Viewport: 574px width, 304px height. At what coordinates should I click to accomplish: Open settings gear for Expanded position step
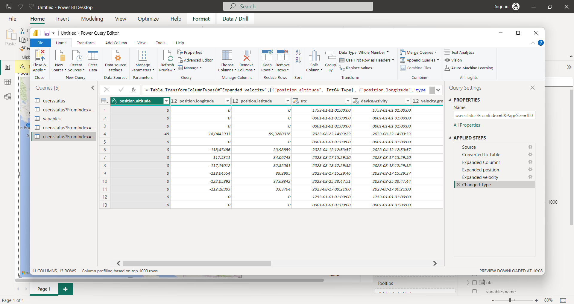530,170
